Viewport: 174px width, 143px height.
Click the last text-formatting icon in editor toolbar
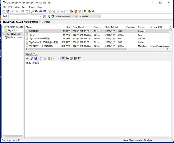79,58
